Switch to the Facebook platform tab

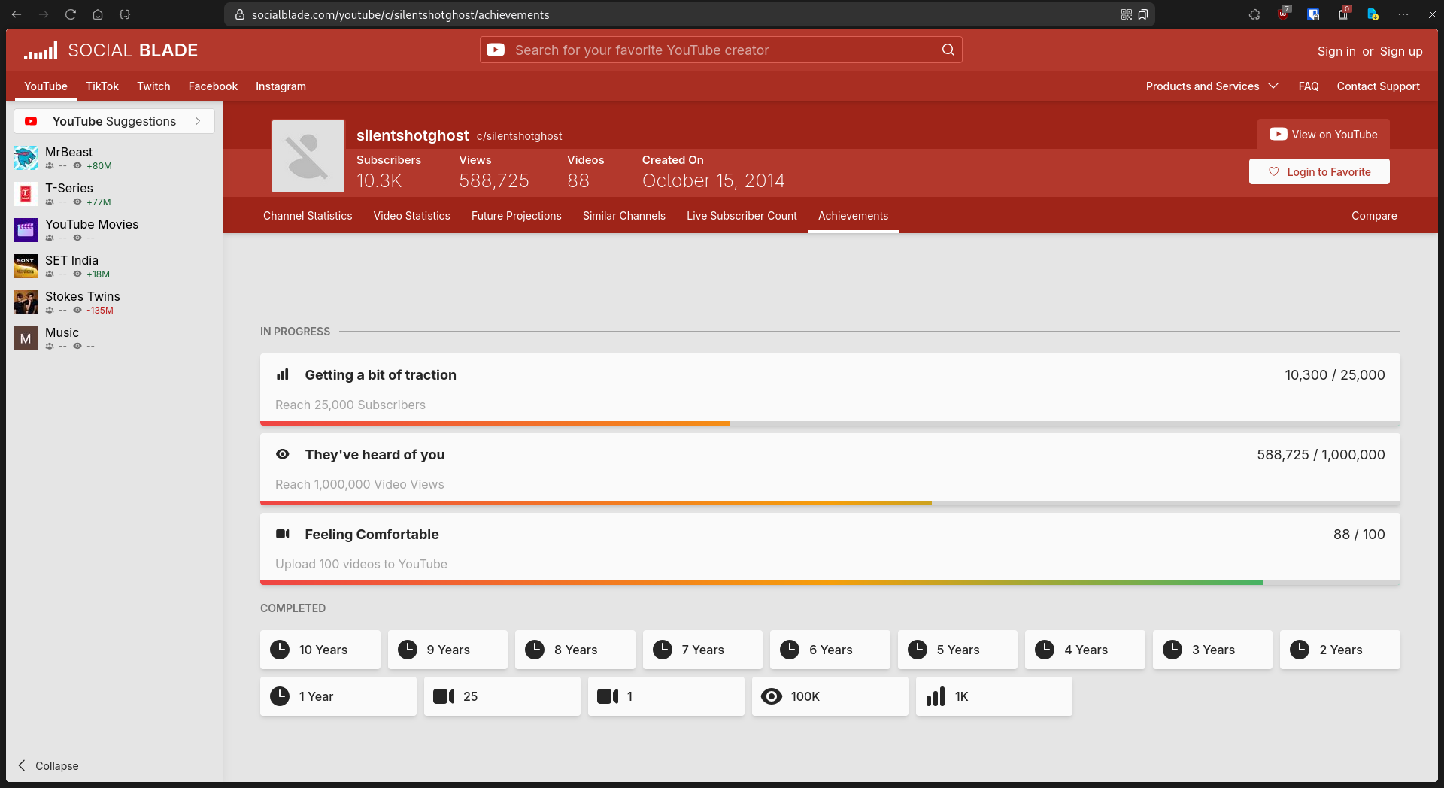coord(213,86)
